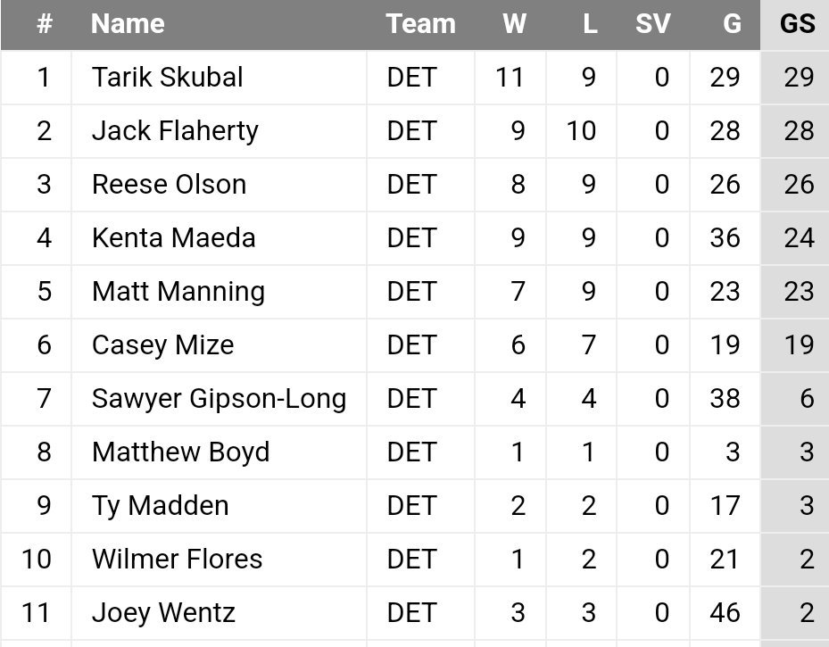Click Casey Mize name

162,345
